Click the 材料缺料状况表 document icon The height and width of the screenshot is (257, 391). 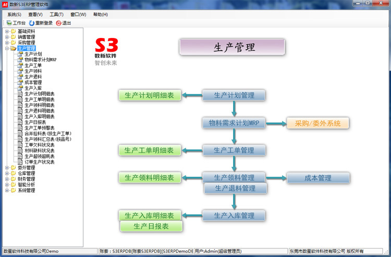[20, 151]
